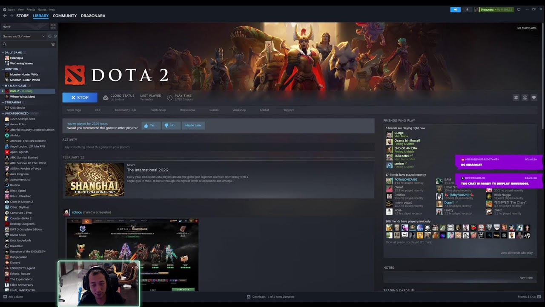Select Wuthering Waves in the sidebar
The width and height of the screenshot is (545, 307).
point(21,64)
